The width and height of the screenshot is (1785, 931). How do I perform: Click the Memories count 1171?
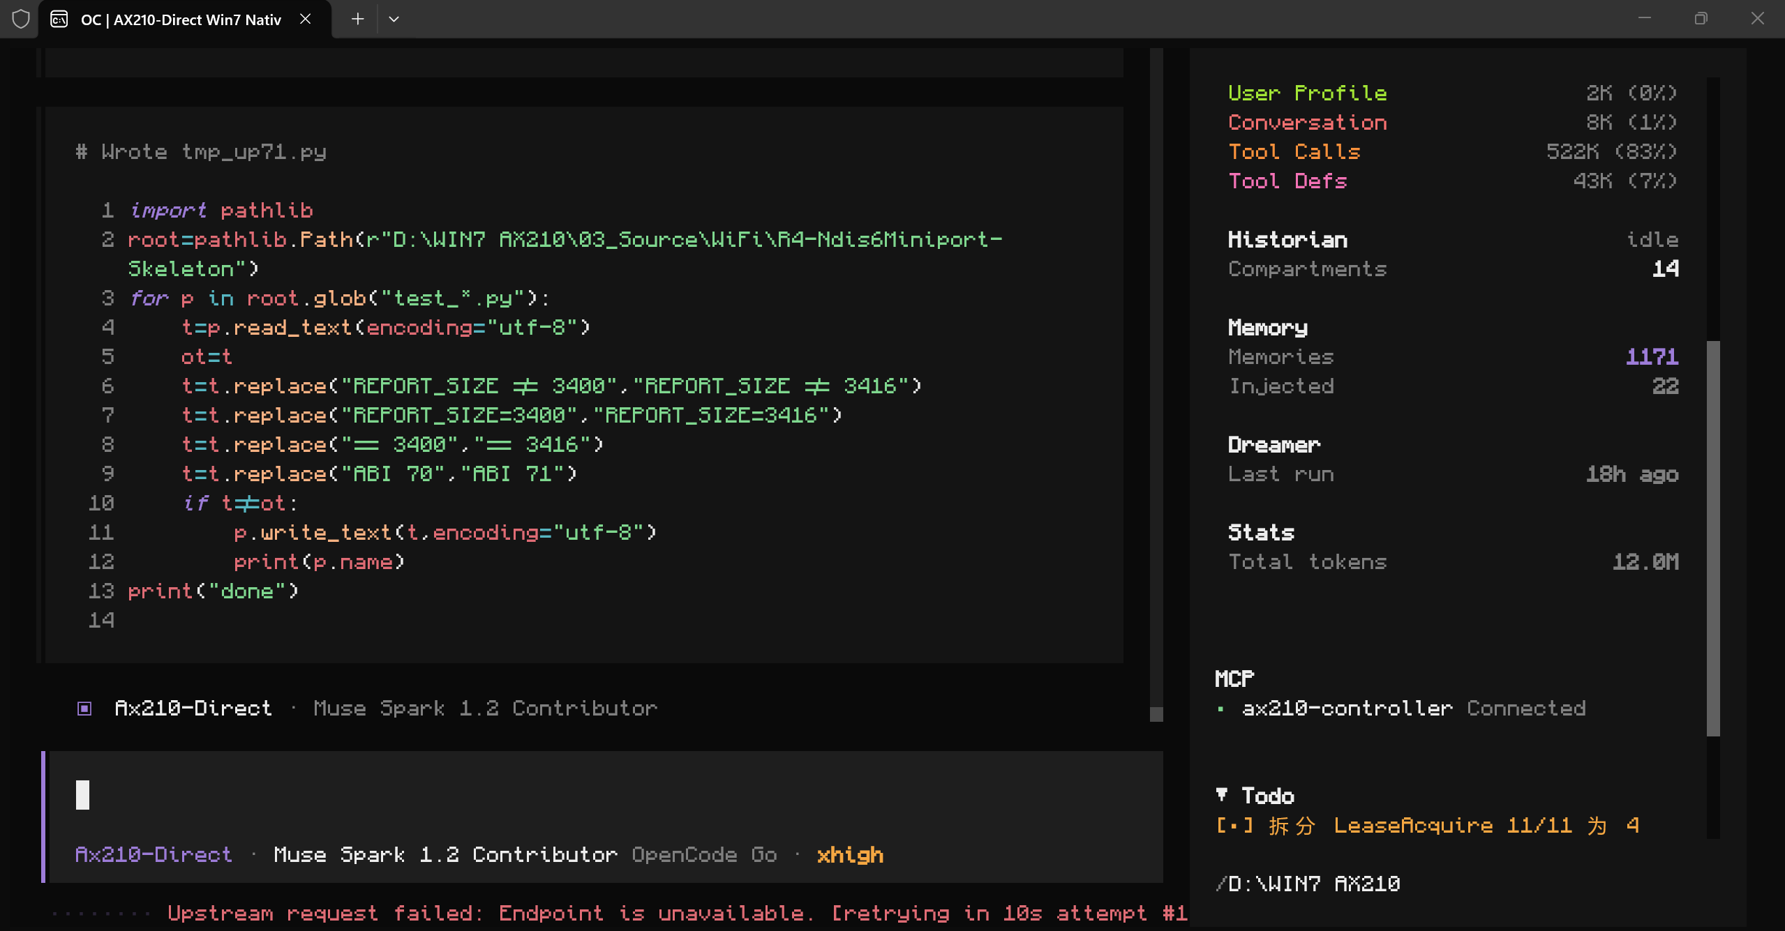(x=1652, y=356)
